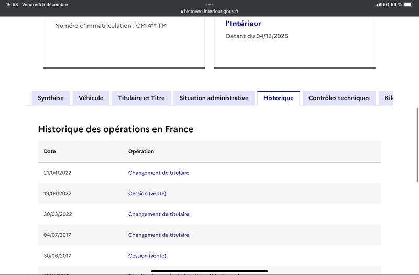Tap the three-dot multitasking icon at top
The height and width of the screenshot is (275, 419).
[210, 4]
